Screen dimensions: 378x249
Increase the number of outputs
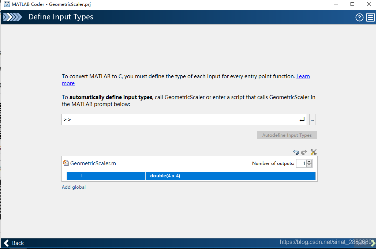point(309,162)
